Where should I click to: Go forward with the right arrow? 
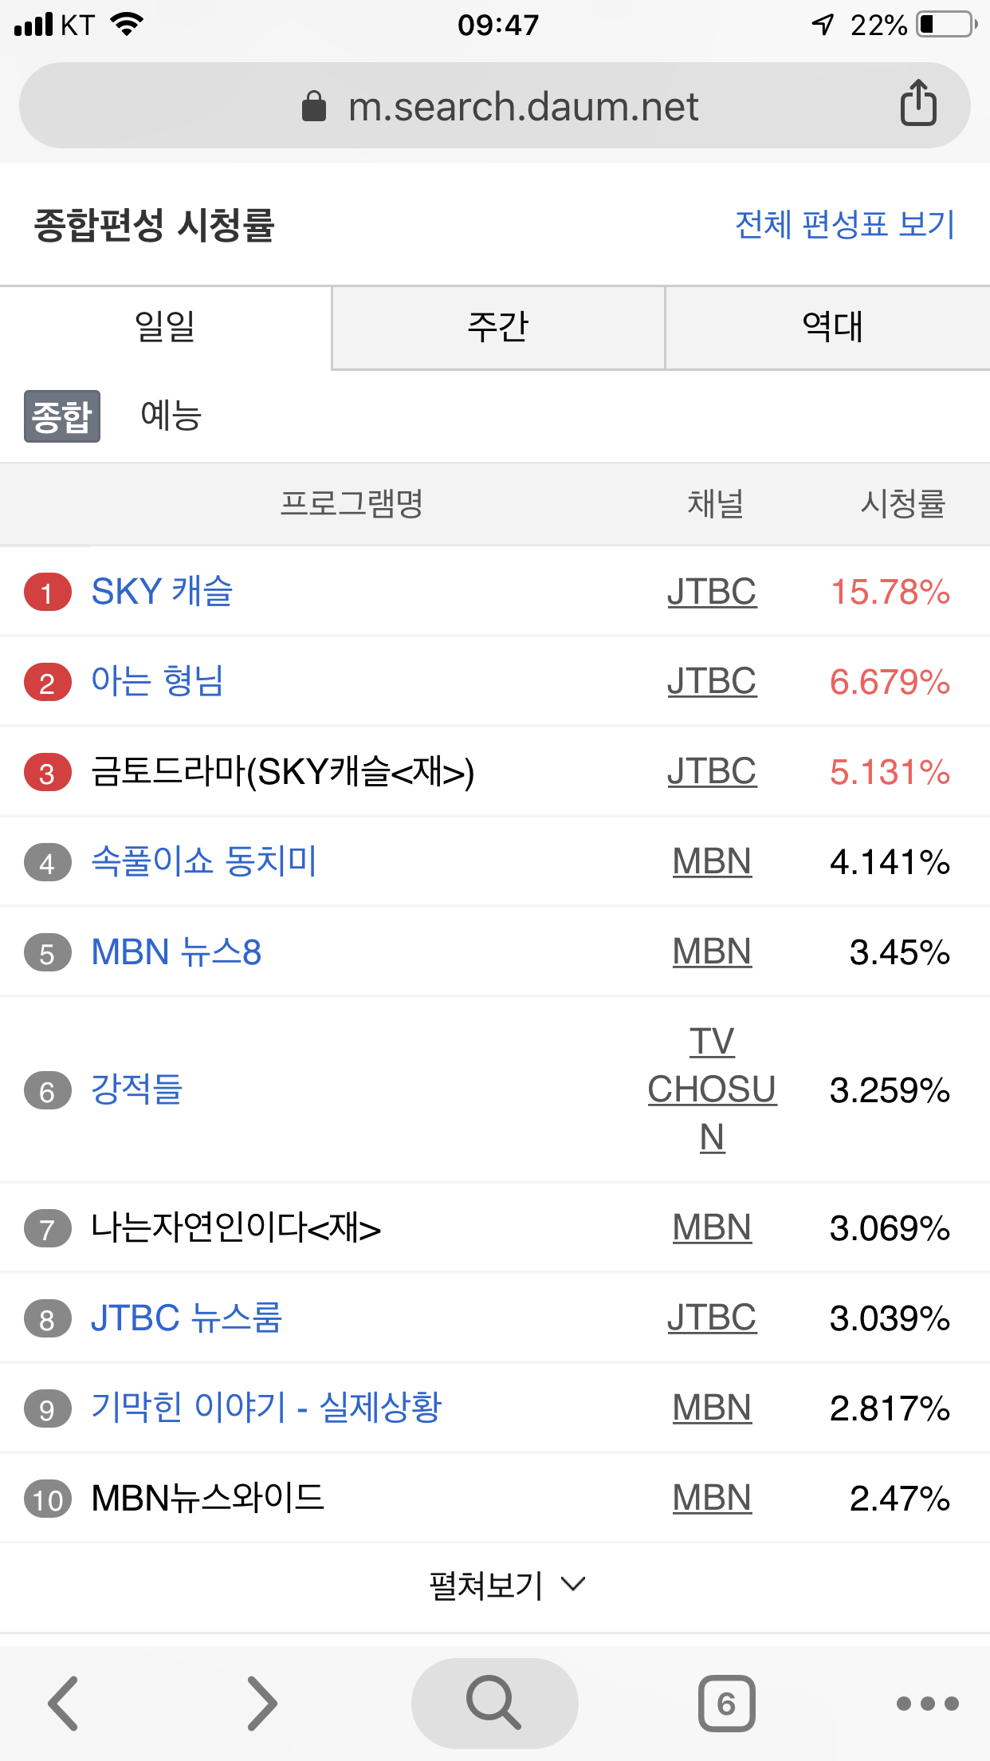pos(261,1703)
